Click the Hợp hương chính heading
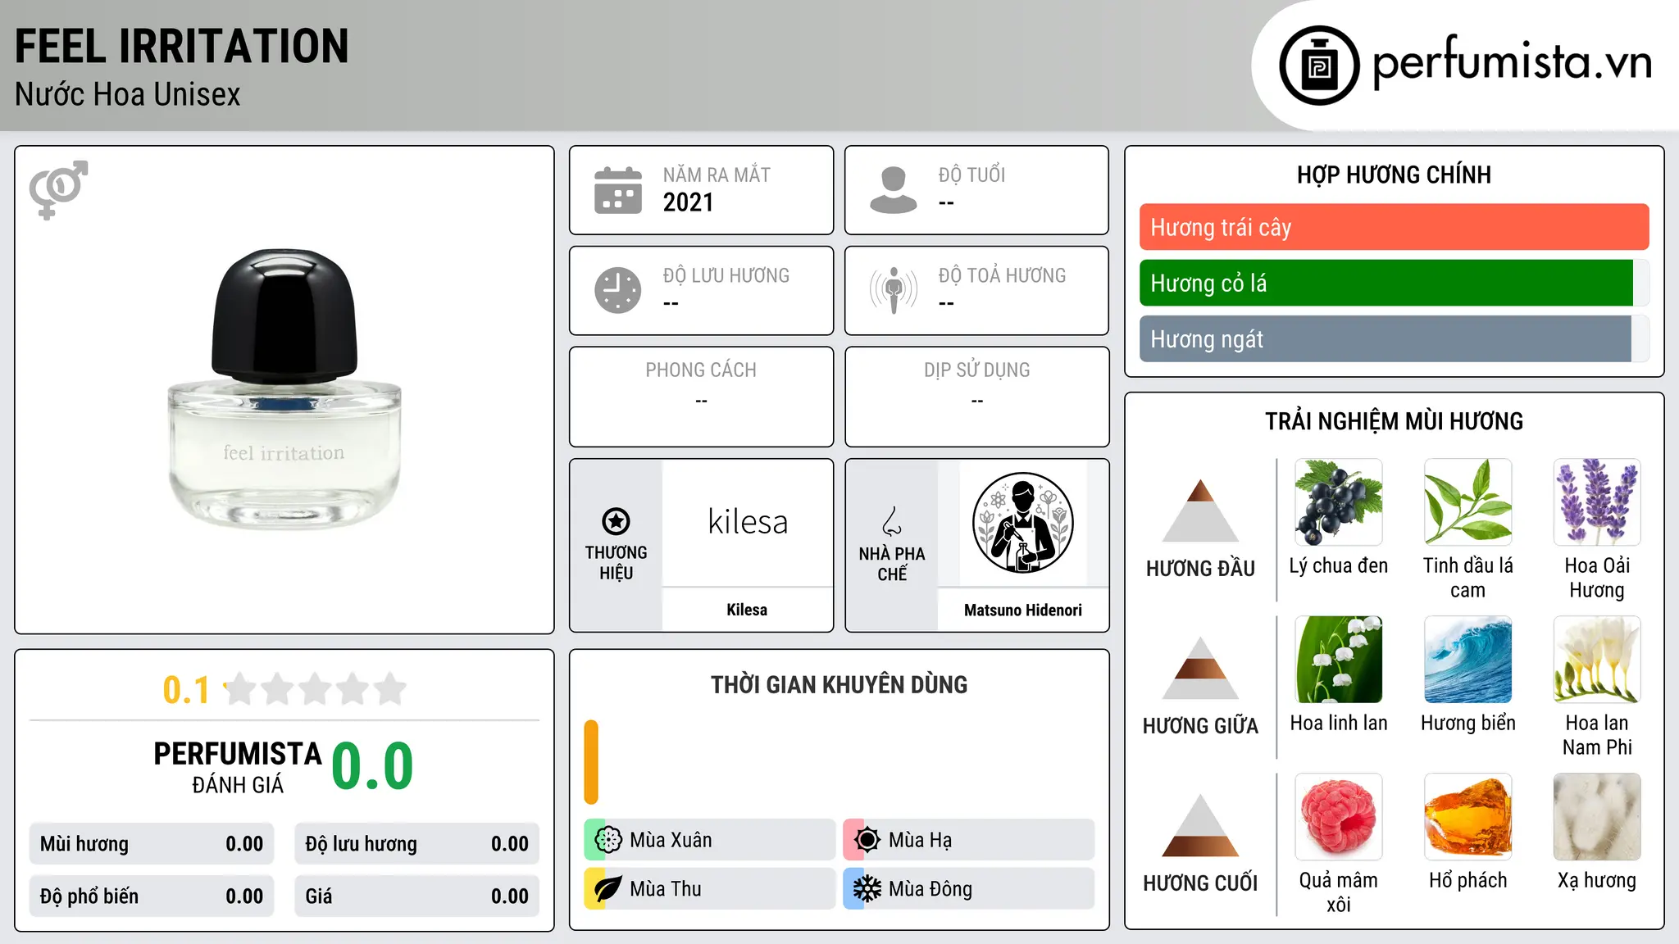This screenshot has height=944, width=1679. (1394, 175)
